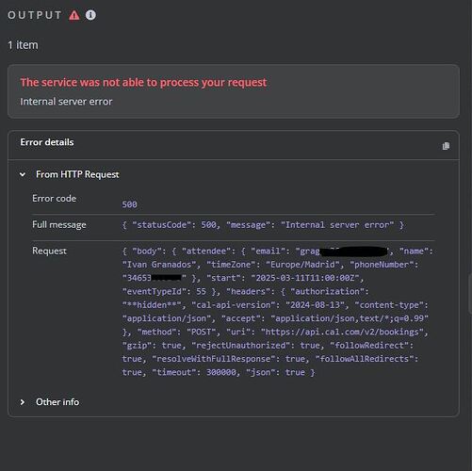Click the Error details header
The image size is (472, 471).
tap(47, 142)
